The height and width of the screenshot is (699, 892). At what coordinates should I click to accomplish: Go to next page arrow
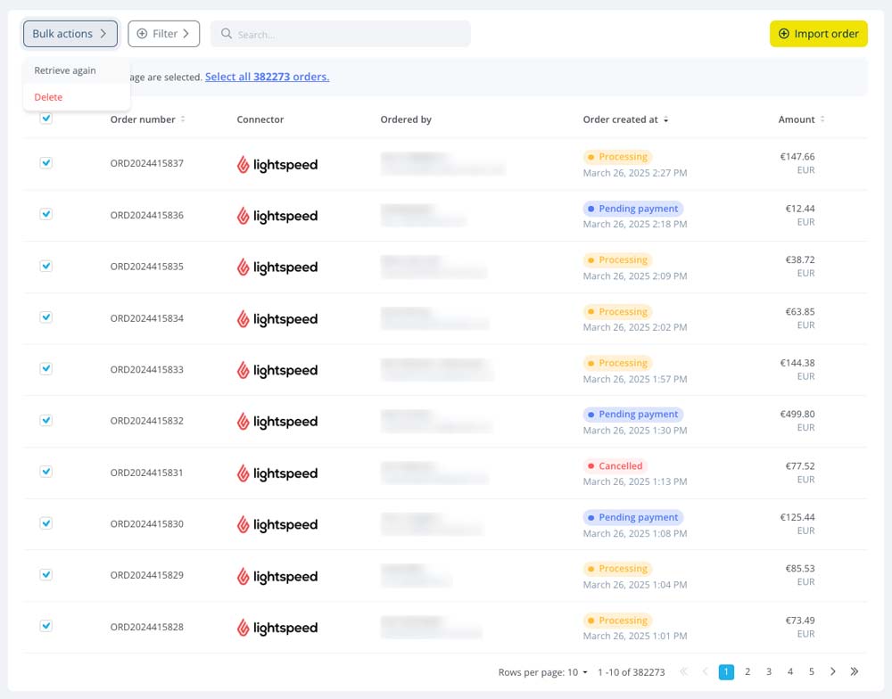click(833, 671)
